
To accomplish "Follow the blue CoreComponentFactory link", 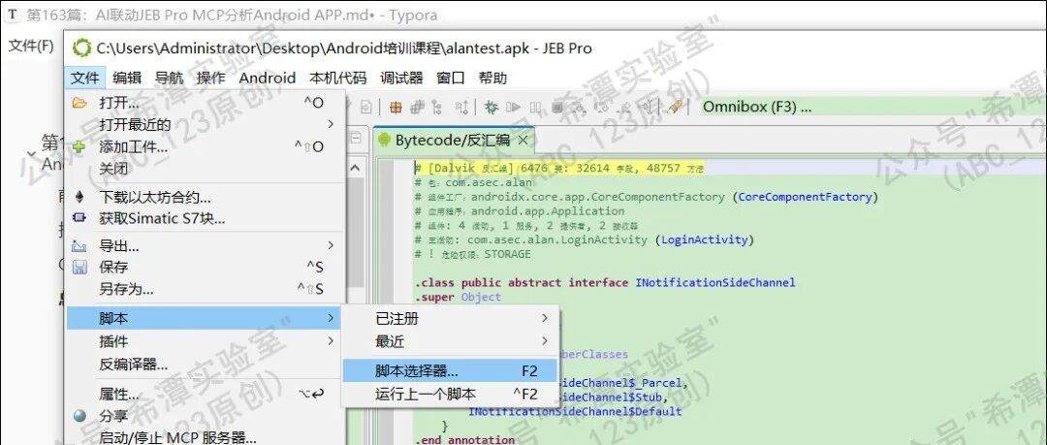I will click(806, 197).
